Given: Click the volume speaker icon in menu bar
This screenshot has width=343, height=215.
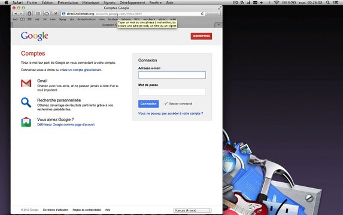Looking at the screenshot, I should (262, 2).
